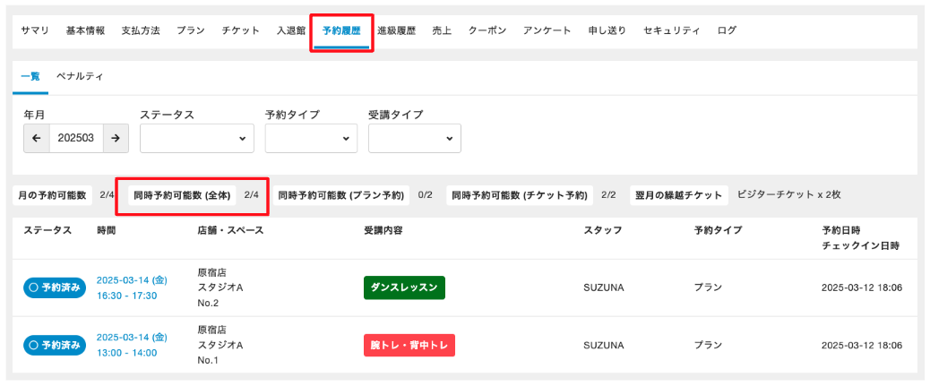Click the next month arrow icon

point(116,139)
